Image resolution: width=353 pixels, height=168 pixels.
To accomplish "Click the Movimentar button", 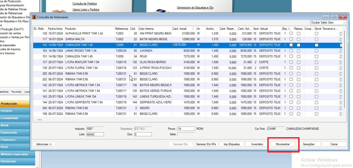I will pyautogui.click(x=283, y=144).
